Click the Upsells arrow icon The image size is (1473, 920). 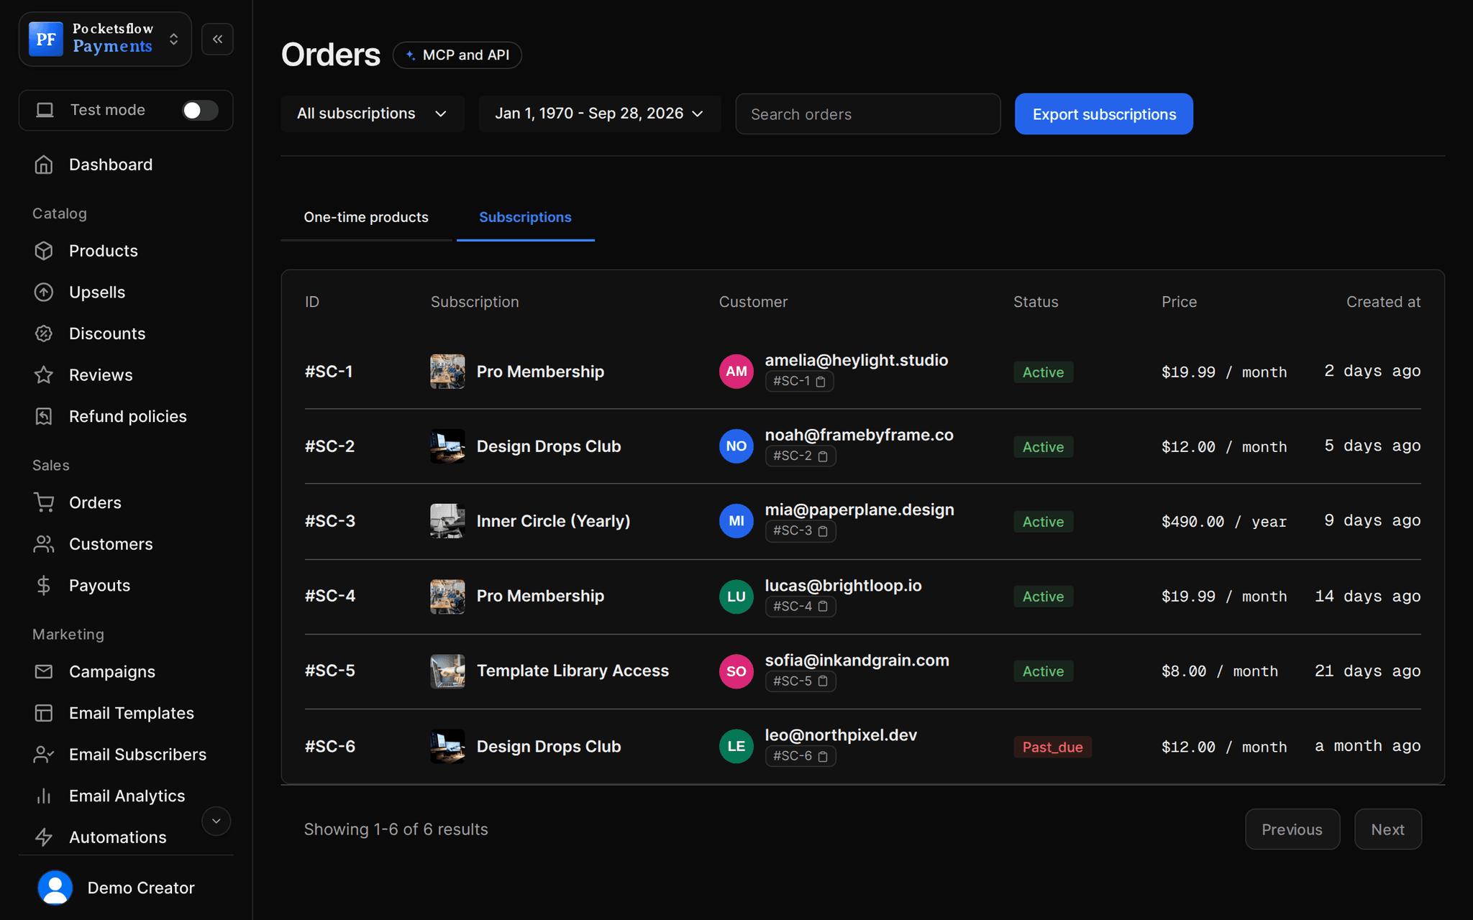click(44, 292)
